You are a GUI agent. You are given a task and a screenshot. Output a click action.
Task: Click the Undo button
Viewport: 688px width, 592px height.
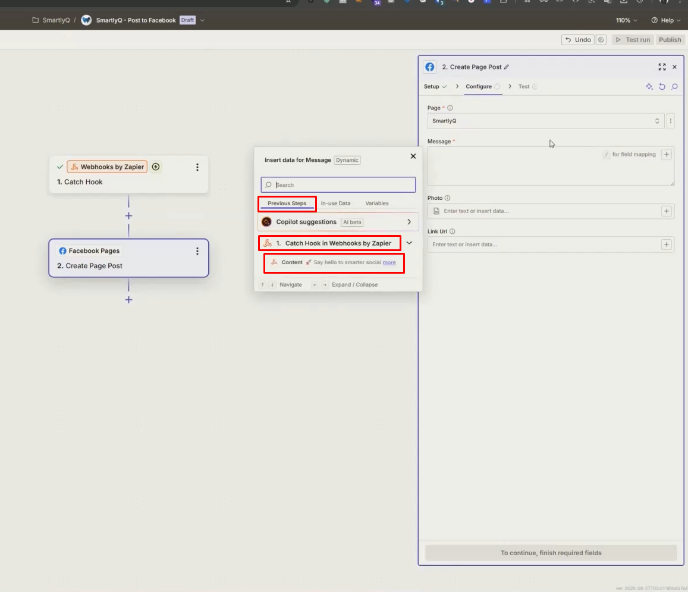point(578,39)
